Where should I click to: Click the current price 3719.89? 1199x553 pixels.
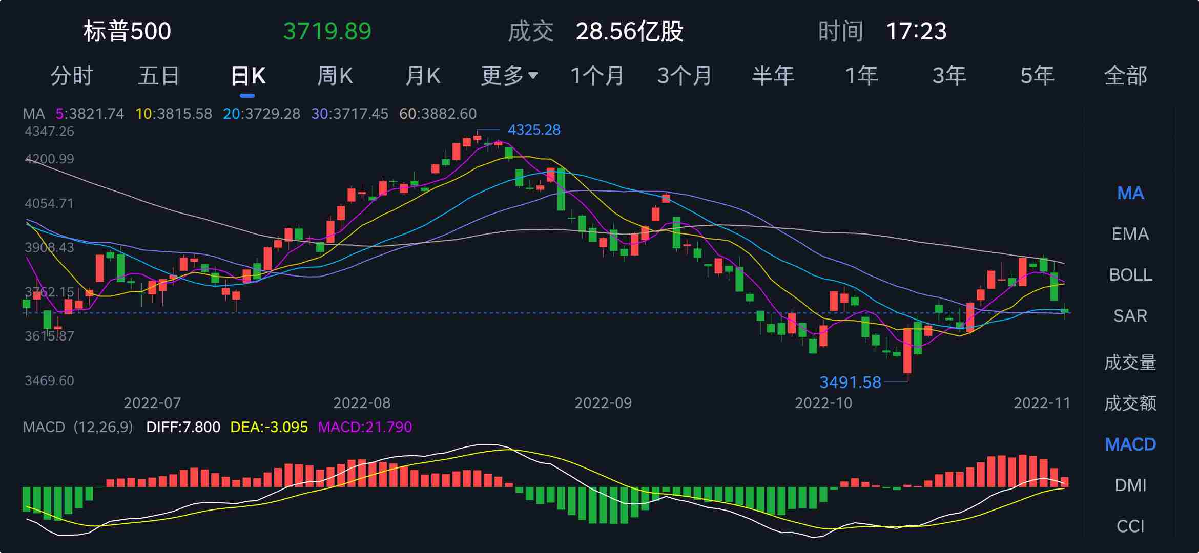click(327, 31)
